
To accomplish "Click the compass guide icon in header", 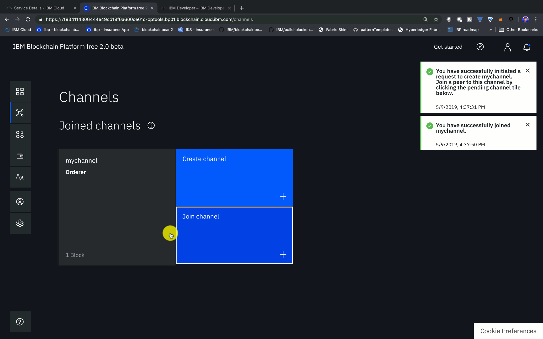I will click(x=480, y=47).
